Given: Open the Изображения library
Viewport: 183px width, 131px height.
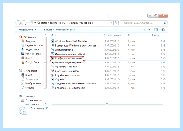Looking at the screenshot, I should (x=33, y=83).
